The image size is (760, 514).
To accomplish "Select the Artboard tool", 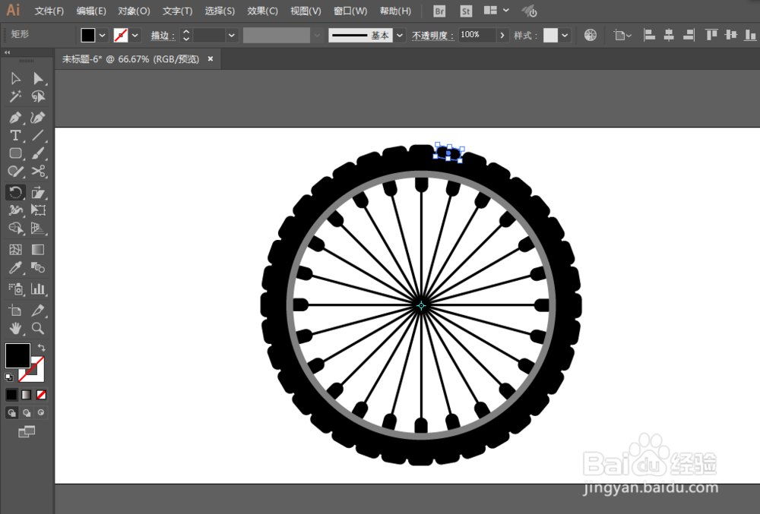I will (x=15, y=311).
